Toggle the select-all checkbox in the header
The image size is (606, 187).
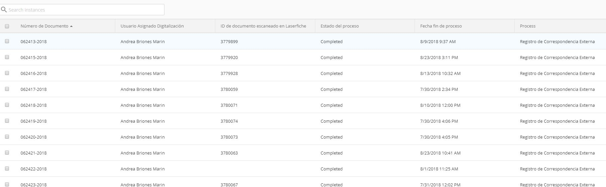point(7,26)
